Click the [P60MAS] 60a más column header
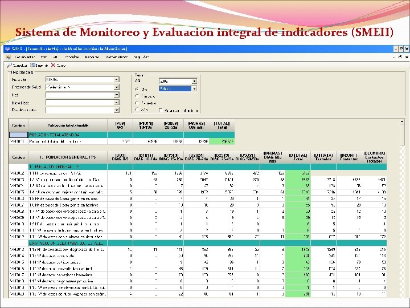 point(196,125)
